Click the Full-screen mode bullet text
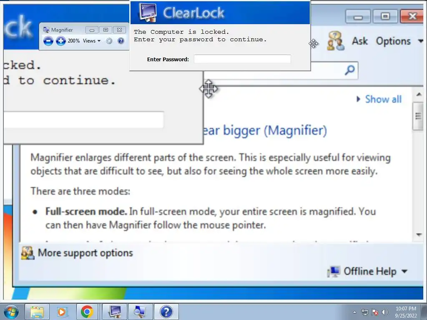 pyautogui.click(x=211, y=218)
